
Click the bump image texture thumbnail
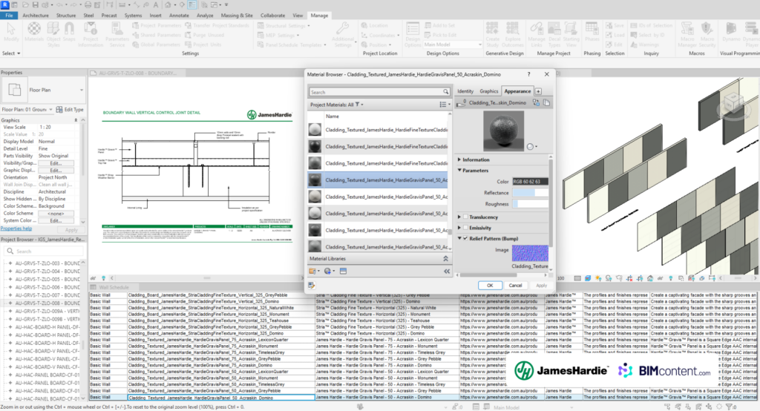(530, 254)
